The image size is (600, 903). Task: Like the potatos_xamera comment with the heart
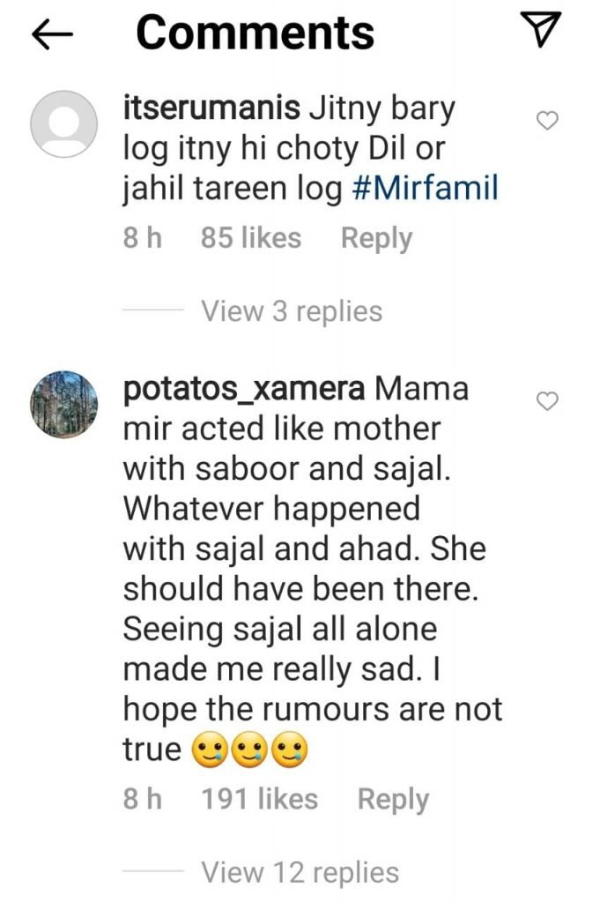click(x=548, y=402)
